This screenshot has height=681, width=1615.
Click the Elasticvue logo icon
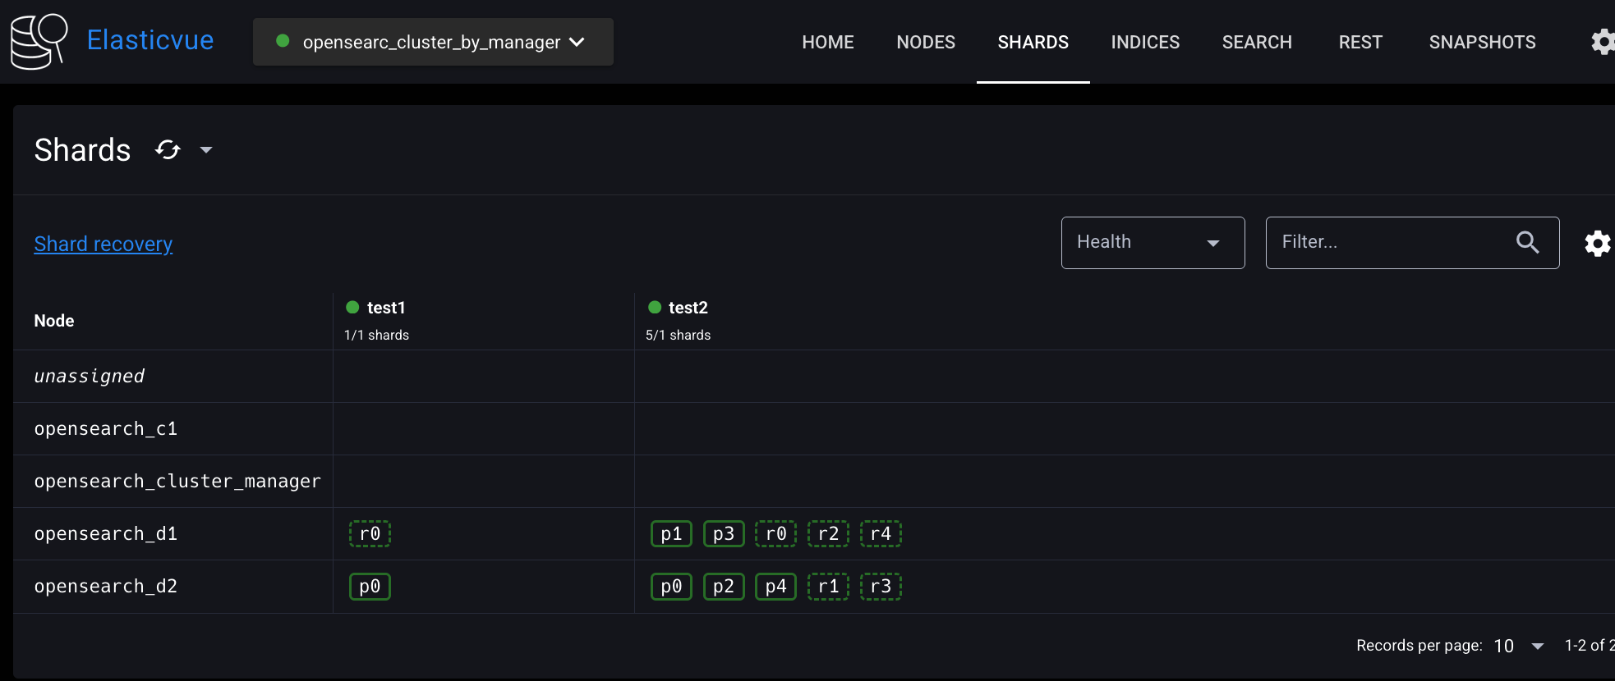point(39,41)
